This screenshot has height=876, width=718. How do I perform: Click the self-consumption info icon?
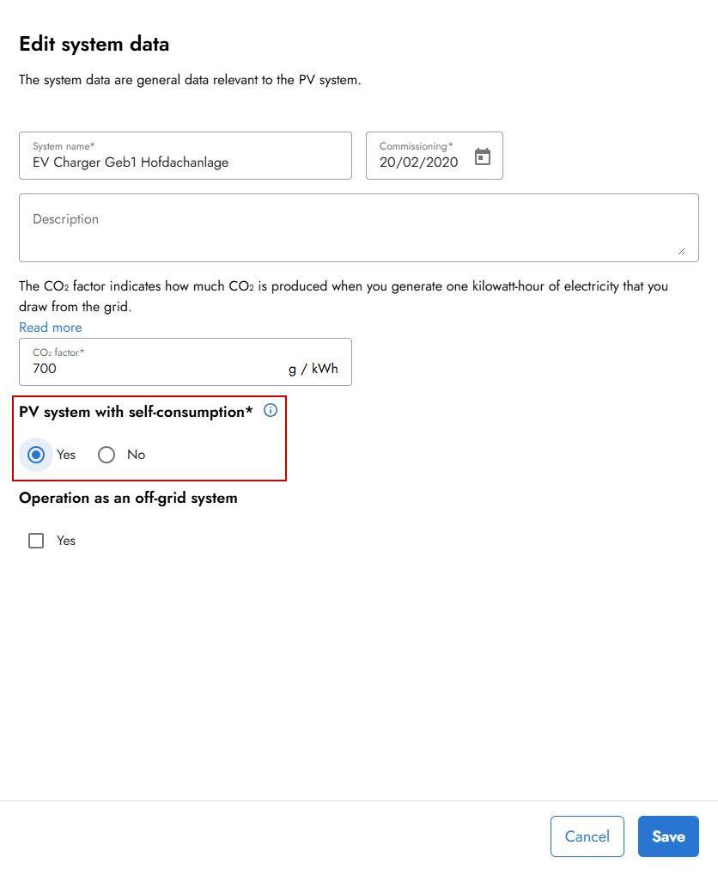pos(271,411)
